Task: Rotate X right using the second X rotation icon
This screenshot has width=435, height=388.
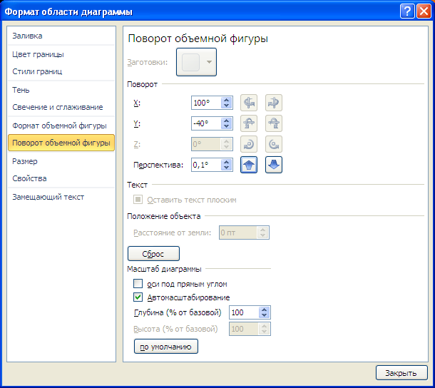Action: [x=274, y=103]
